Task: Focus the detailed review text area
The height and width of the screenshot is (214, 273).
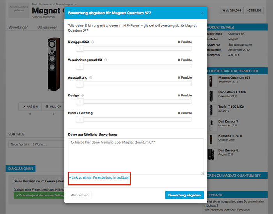Action: tap(136, 156)
